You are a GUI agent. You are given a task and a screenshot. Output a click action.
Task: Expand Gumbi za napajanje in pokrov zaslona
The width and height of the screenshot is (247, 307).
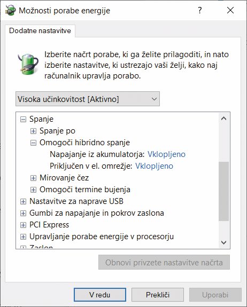pos(23,213)
